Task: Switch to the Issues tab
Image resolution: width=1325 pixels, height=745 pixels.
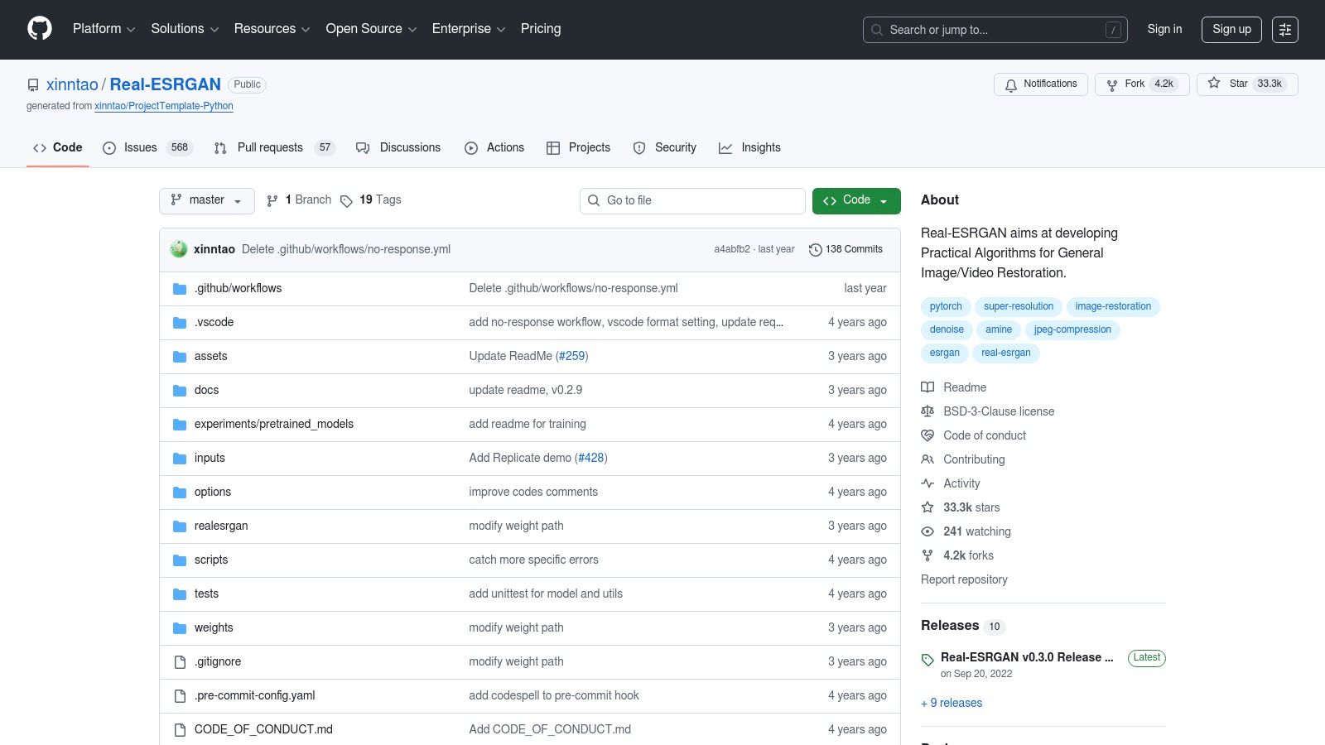Action: coord(140,147)
